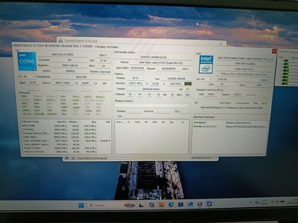The image size is (298, 223).
Task: Click the BIOS date '09/23/2024'
Action: 137,68
